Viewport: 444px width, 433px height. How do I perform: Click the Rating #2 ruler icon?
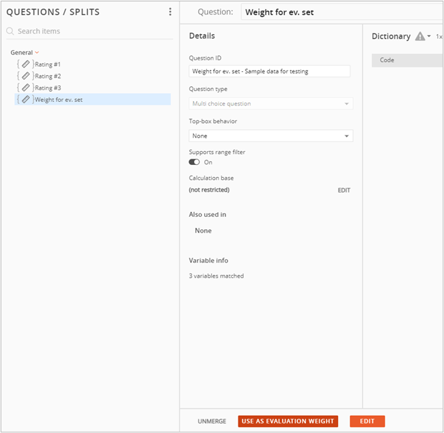[x=25, y=76]
